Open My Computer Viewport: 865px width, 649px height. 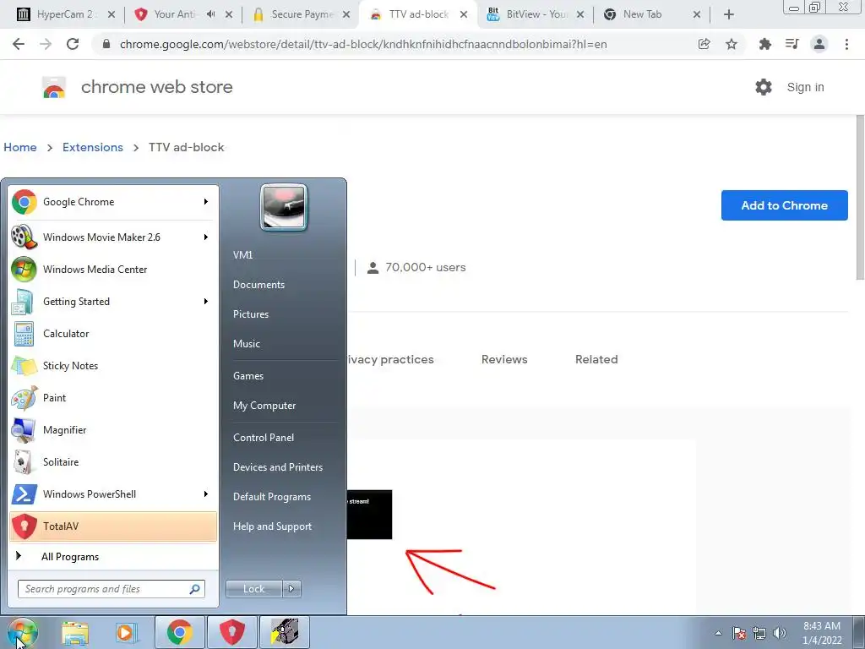point(264,406)
